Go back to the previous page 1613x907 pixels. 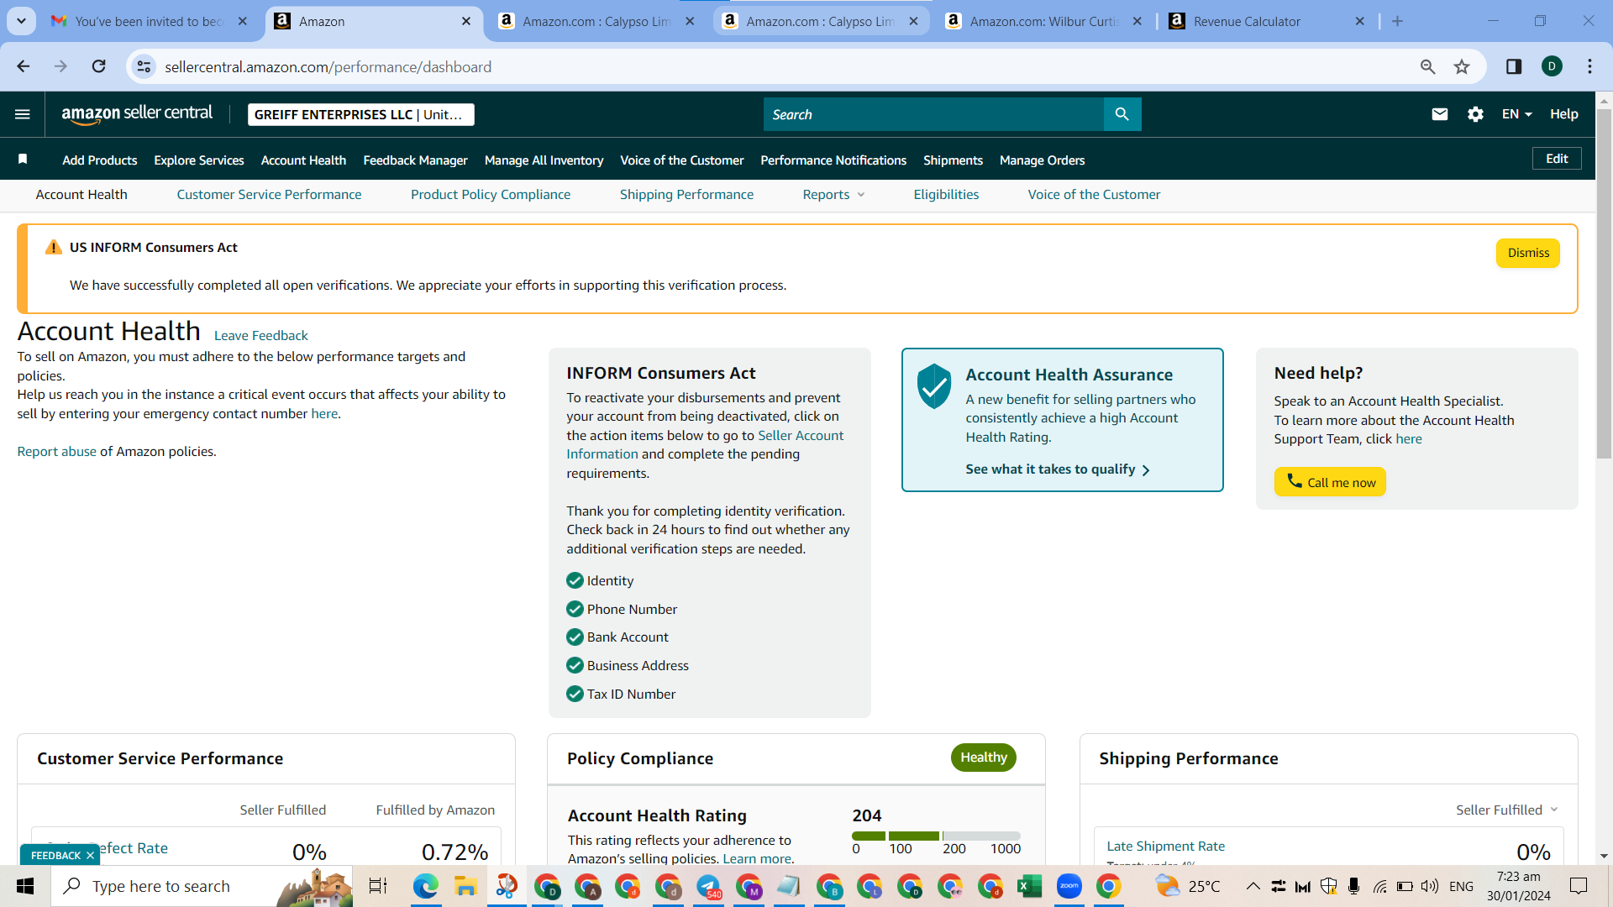coord(23,66)
